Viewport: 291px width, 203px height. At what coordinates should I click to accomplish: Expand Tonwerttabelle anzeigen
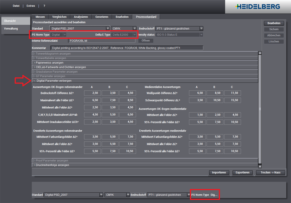(x=145, y=58)
